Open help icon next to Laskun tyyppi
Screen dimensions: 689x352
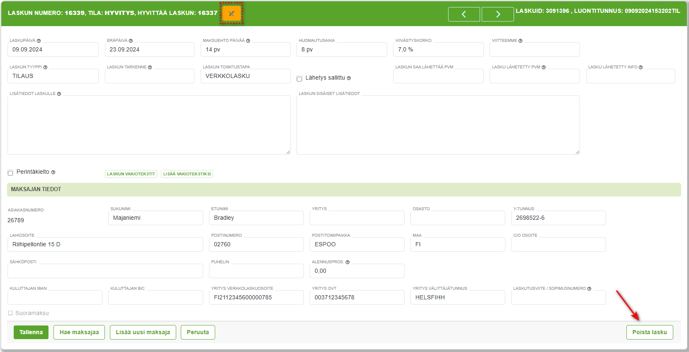click(x=45, y=67)
